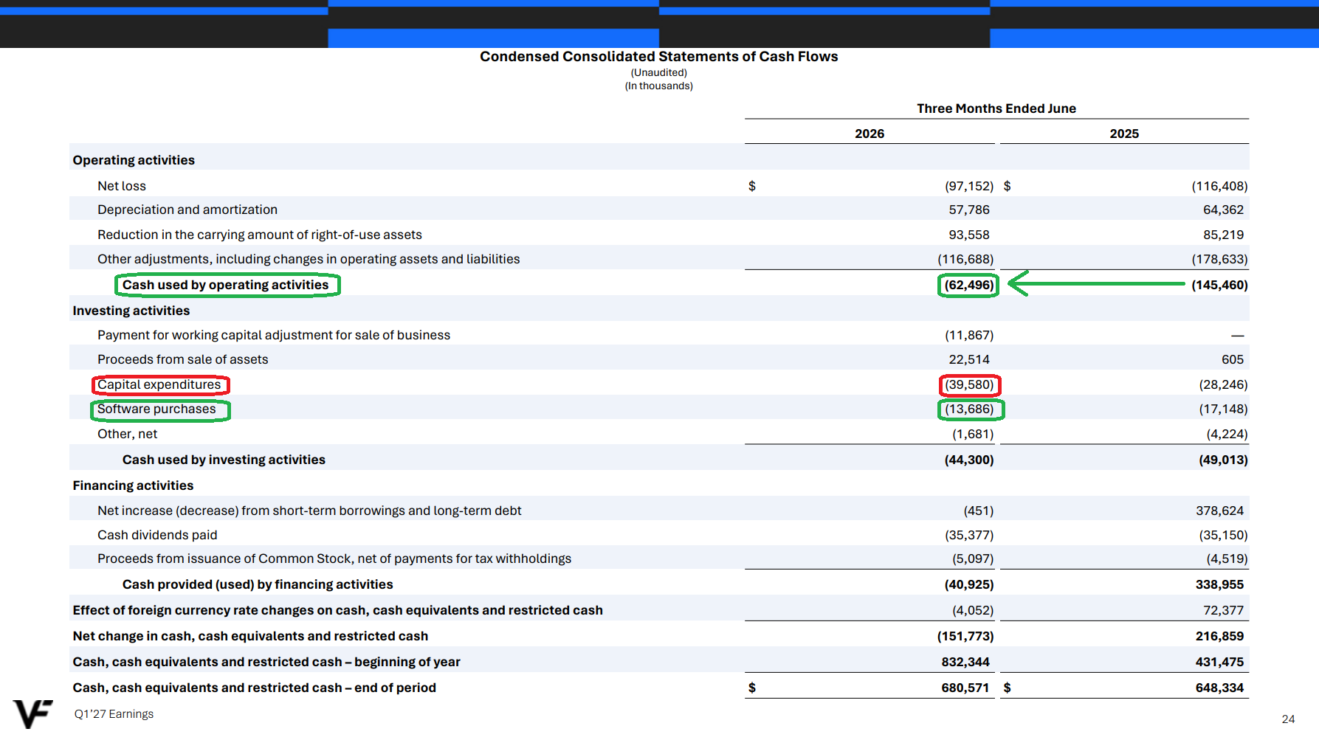This screenshot has height=740, width=1319.
Task: Select the Cash used by operating activities label
Action: [x=226, y=285]
